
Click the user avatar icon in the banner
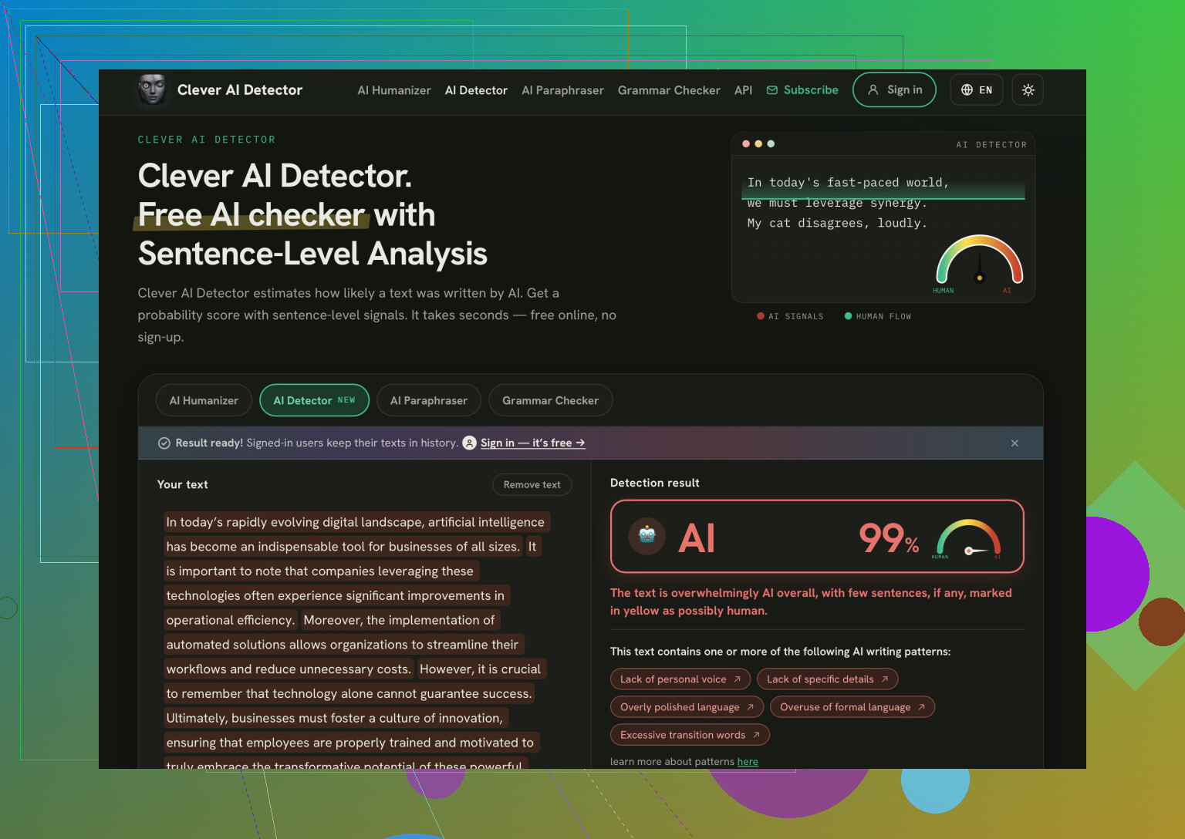[x=469, y=443]
